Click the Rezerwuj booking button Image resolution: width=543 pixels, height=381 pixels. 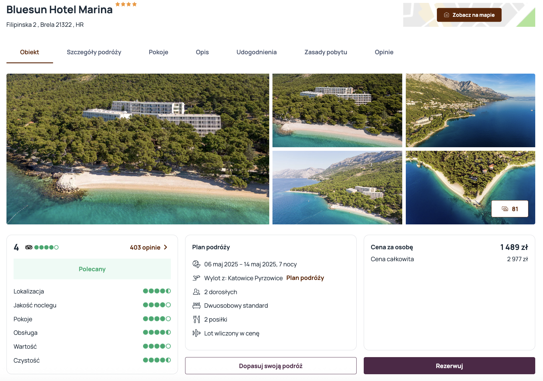click(449, 366)
